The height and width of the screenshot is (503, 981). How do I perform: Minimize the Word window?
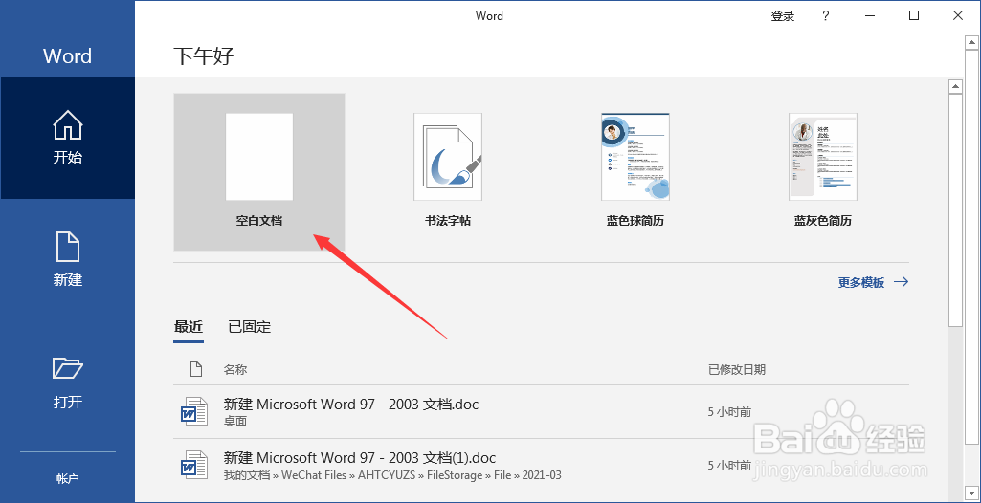870,16
